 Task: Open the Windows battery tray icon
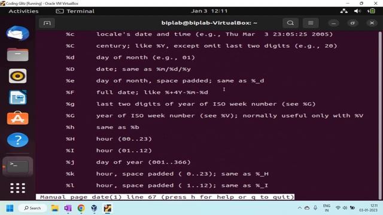(x=352, y=208)
